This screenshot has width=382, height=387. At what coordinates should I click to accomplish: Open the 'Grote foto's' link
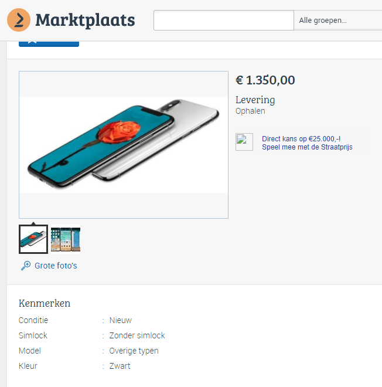[x=56, y=266]
